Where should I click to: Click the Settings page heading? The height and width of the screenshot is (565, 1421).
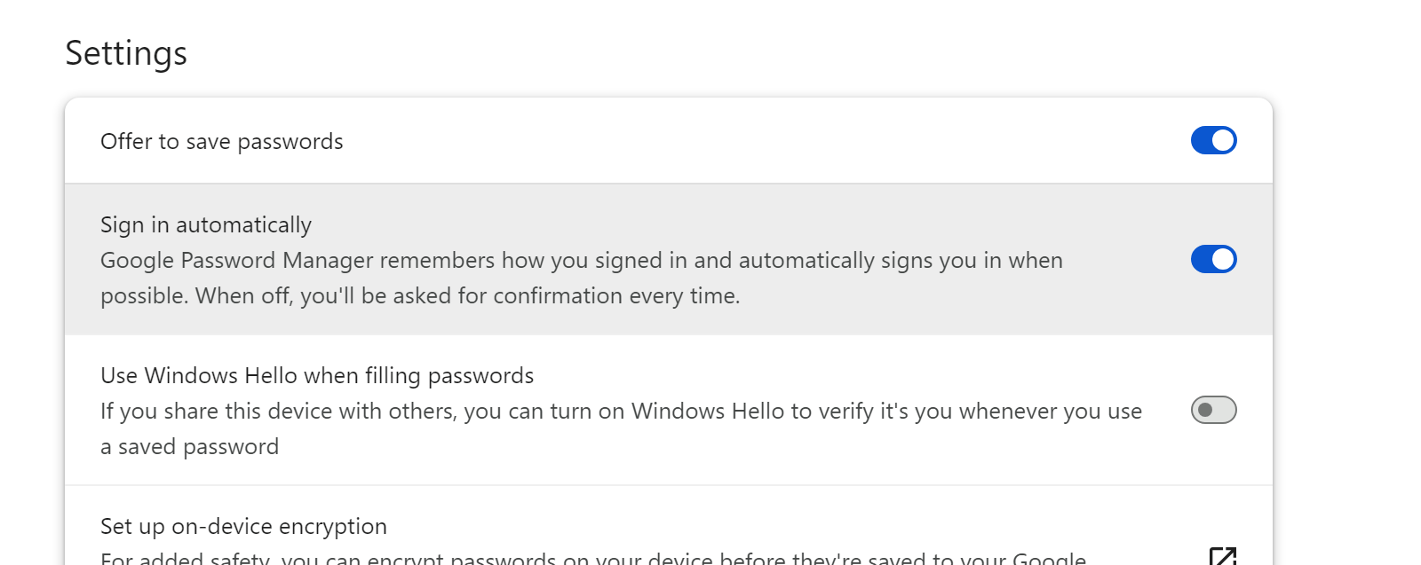click(126, 53)
